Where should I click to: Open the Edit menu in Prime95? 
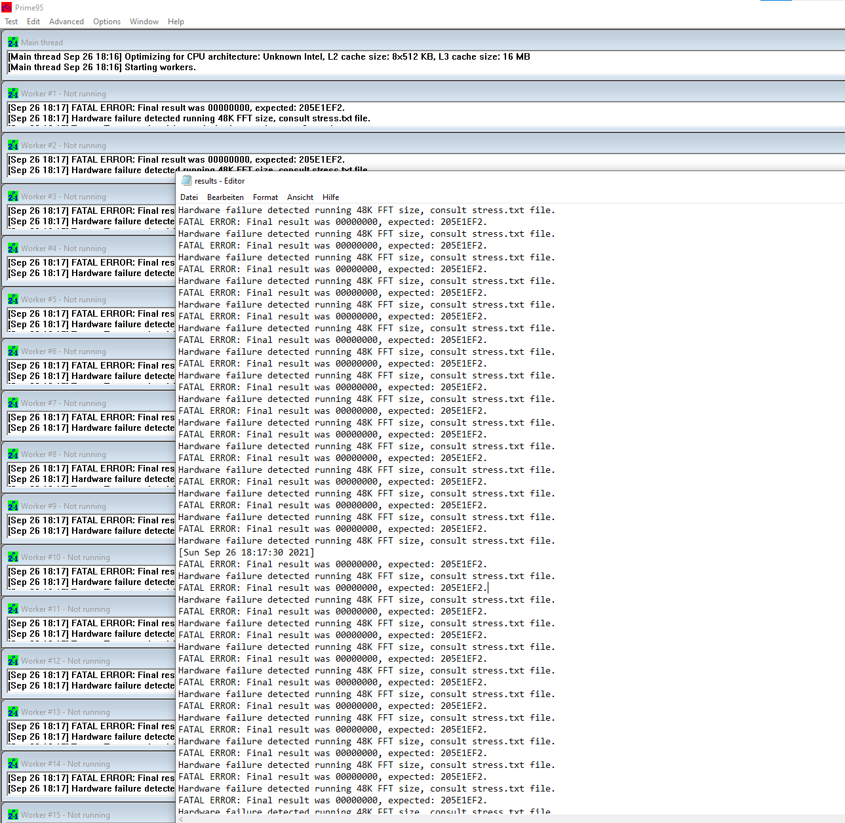point(33,22)
